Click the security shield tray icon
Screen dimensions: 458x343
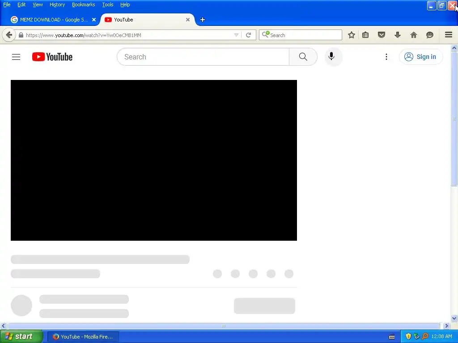(408, 337)
